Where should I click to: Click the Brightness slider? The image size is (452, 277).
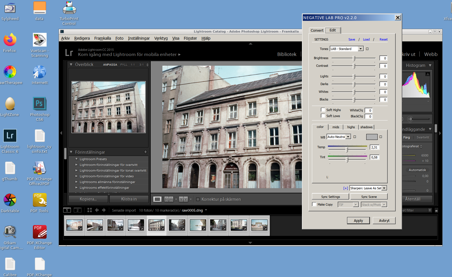353,58
